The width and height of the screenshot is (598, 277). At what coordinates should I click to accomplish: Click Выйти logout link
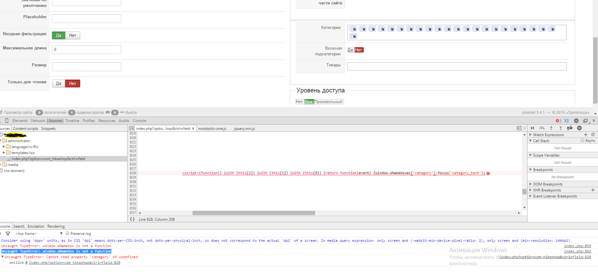click(x=131, y=112)
